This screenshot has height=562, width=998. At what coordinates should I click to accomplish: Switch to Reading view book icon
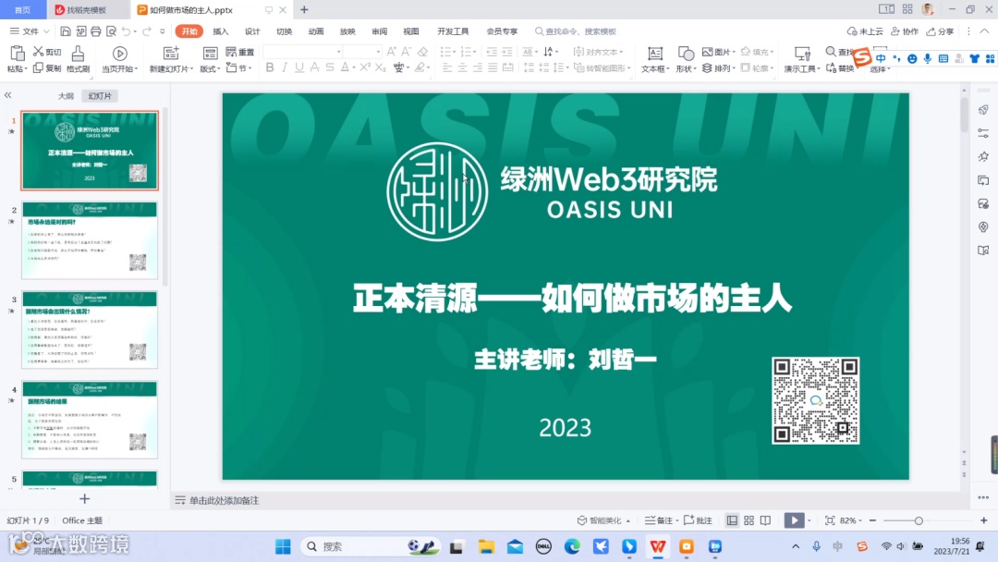click(x=766, y=520)
